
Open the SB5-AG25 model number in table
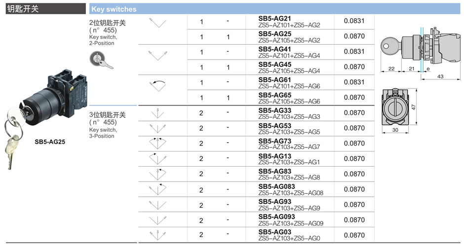(275, 33)
